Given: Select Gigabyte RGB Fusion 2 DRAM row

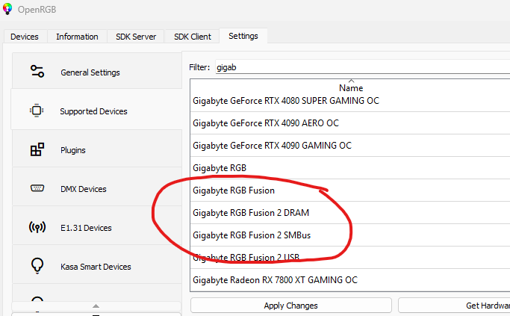Looking at the screenshot, I should (350, 213).
